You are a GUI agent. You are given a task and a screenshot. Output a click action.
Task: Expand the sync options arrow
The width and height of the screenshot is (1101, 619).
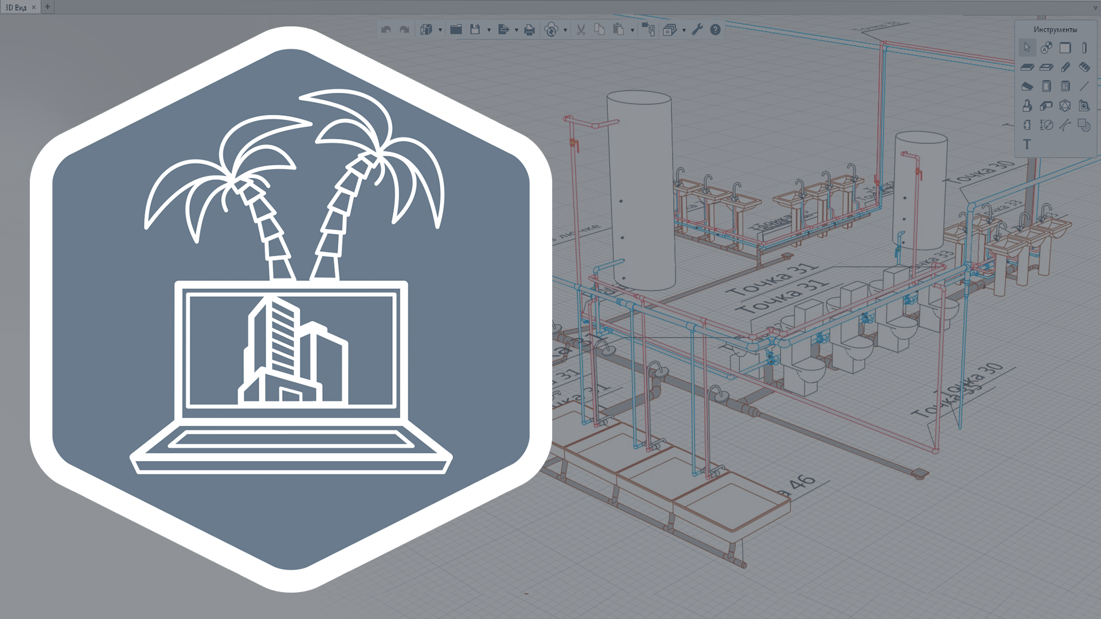pos(565,30)
